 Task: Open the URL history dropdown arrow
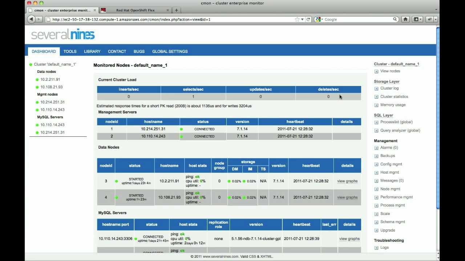pyautogui.click(x=302, y=19)
